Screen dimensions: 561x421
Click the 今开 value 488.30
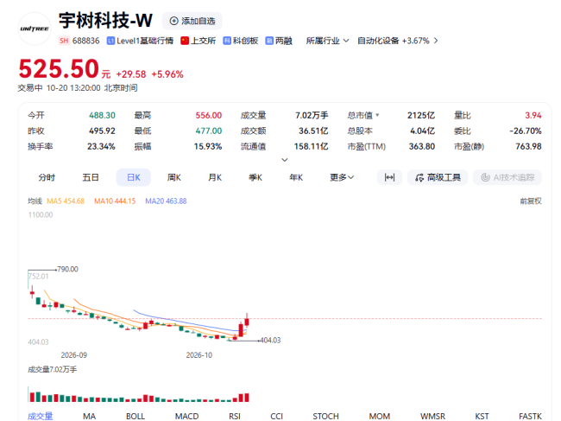click(102, 115)
